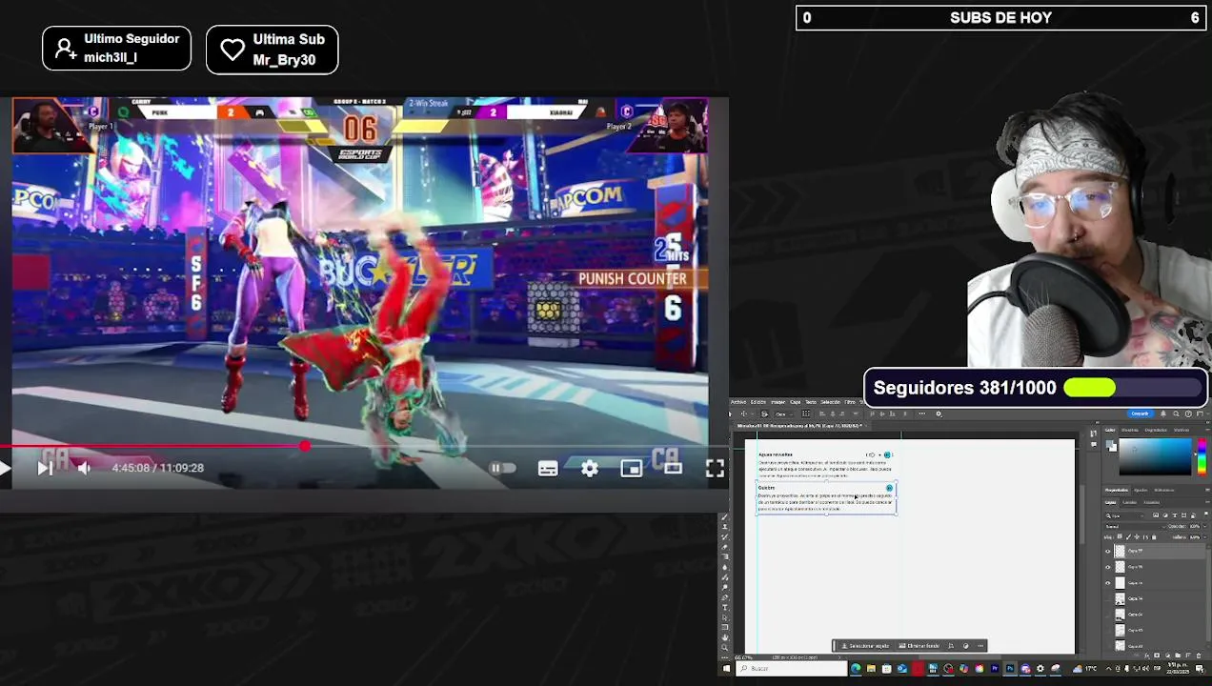
Task: Open Photoshop icon on the taskbar
Action: pos(1010,669)
